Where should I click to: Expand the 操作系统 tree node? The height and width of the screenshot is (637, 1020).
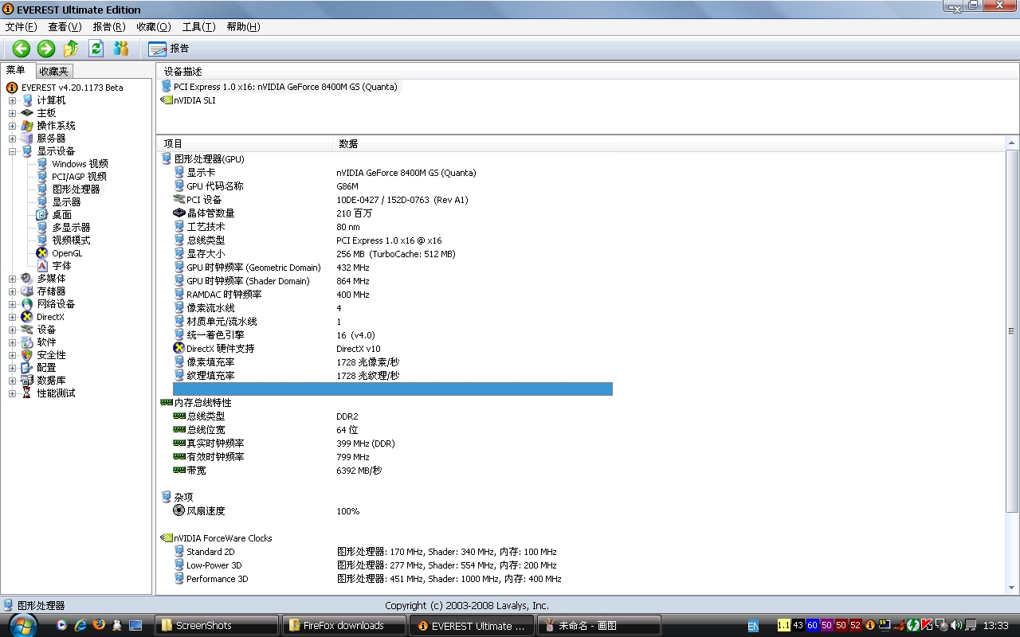coord(12,126)
